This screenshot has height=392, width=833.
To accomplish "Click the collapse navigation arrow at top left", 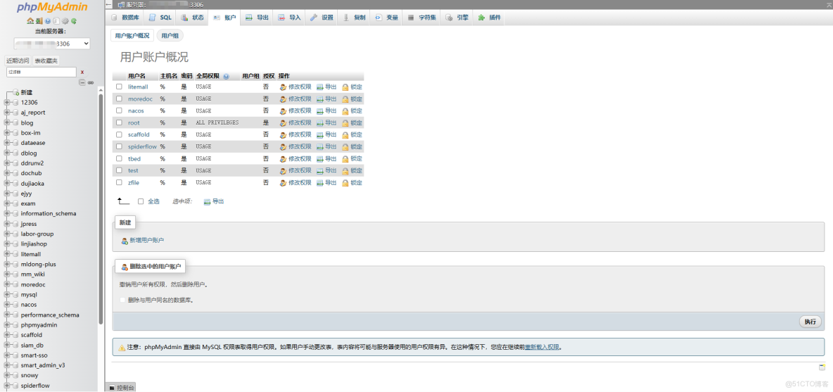I will click(108, 4).
